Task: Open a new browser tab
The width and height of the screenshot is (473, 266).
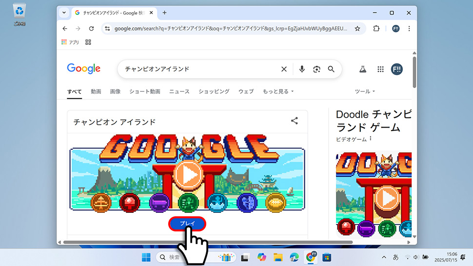Action: pyautogui.click(x=164, y=13)
